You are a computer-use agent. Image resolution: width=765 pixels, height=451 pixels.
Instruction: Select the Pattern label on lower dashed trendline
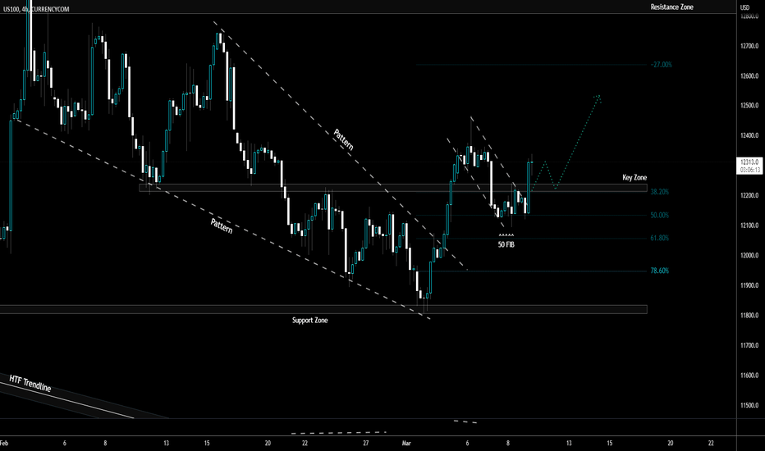pos(222,225)
